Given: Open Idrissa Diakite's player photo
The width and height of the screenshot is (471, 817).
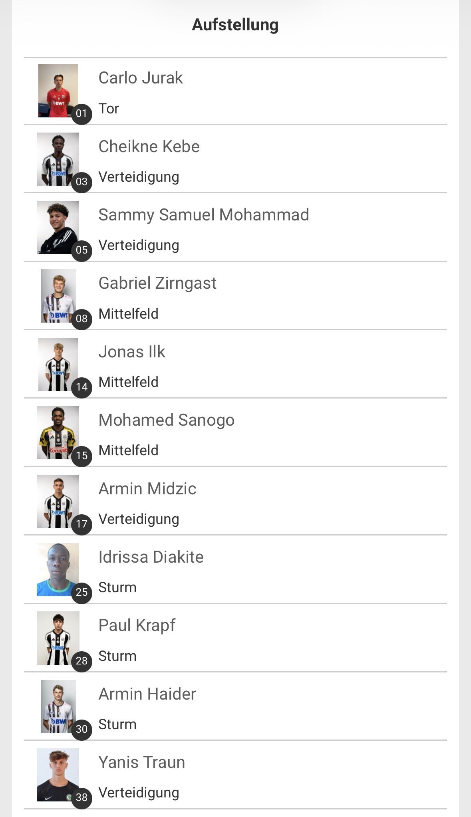Looking at the screenshot, I should [58, 569].
